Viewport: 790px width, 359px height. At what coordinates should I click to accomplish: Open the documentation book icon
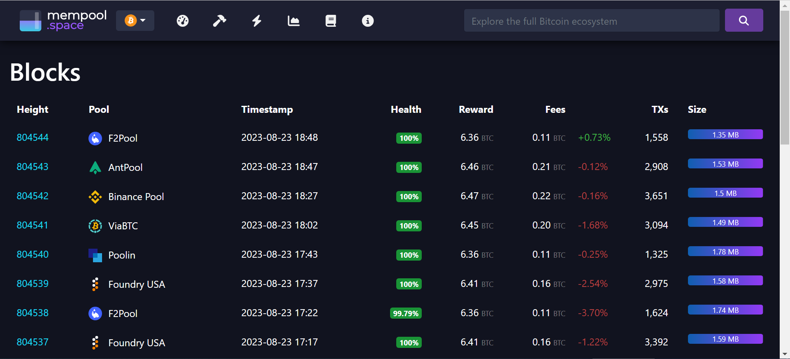[x=331, y=21]
